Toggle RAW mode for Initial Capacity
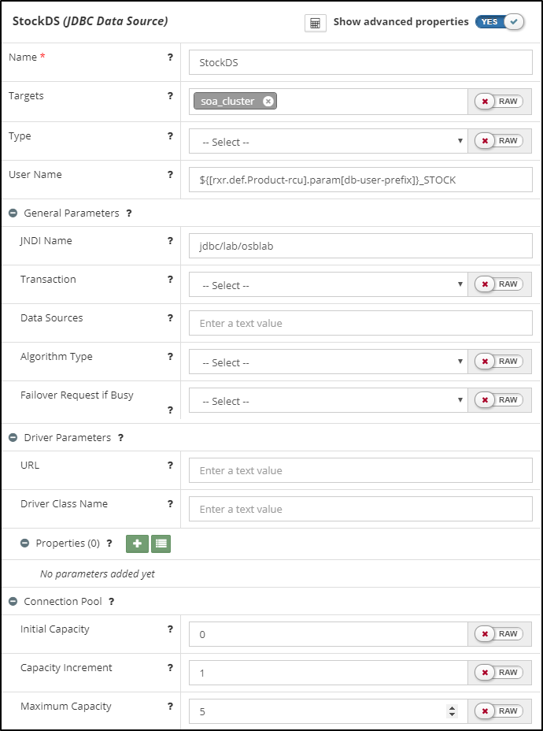 pyautogui.click(x=499, y=633)
